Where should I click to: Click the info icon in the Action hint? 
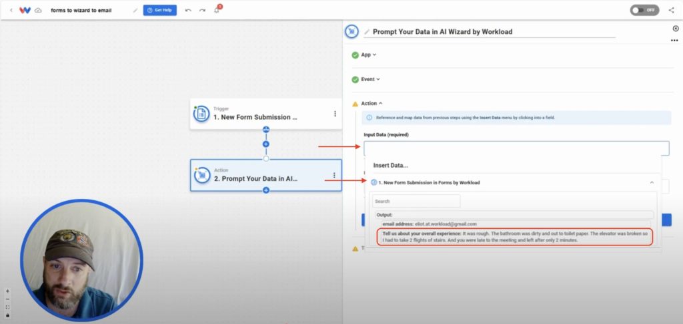[x=370, y=118]
